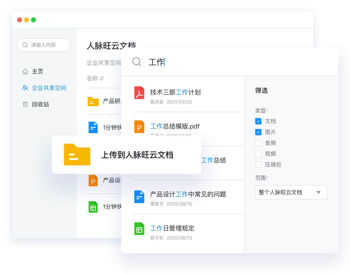
Task: Click the 企业共享空间 breadcrumb under the title
Action: pyautogui.click(x=104, y=63)
